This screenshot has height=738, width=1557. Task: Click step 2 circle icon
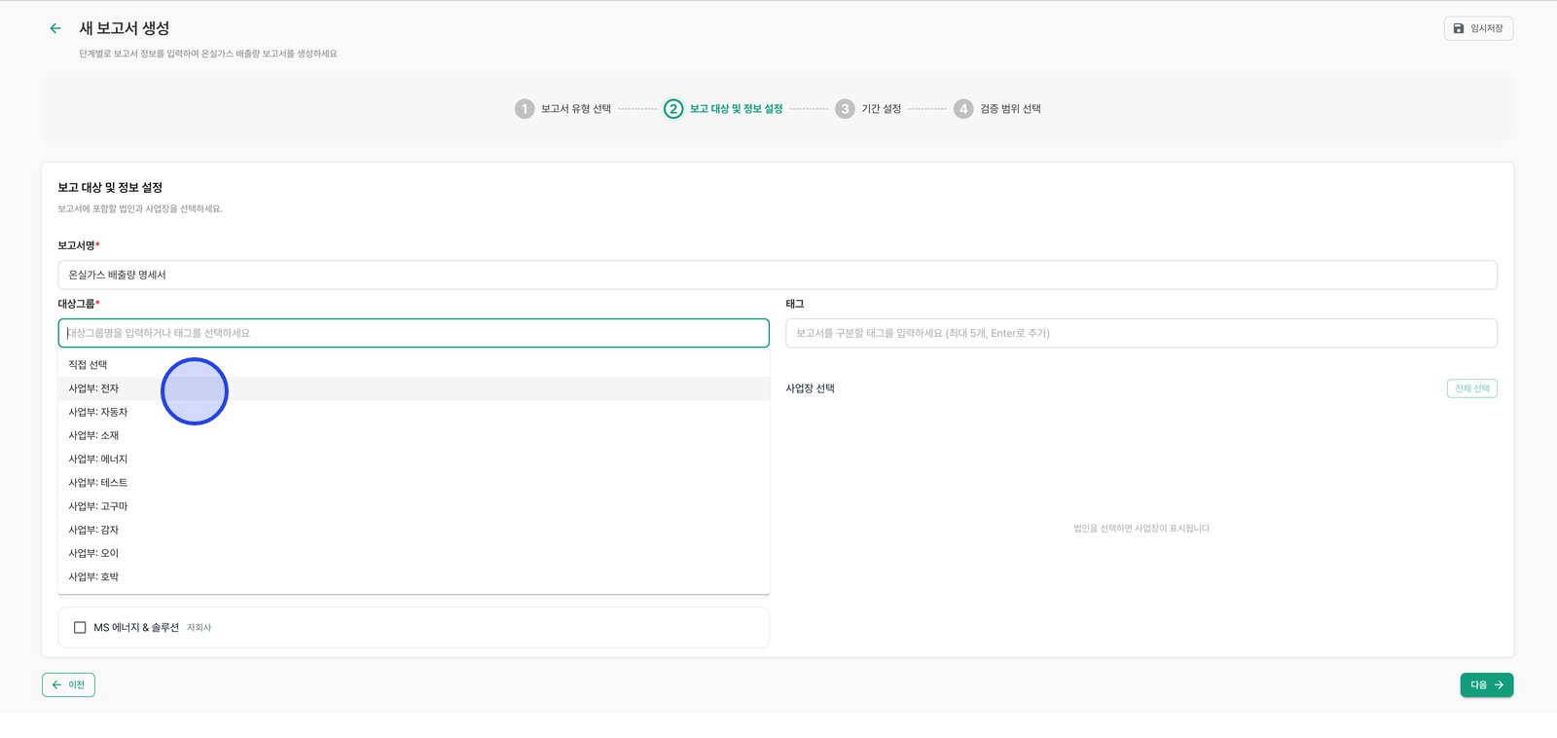(x=673, y=109)
